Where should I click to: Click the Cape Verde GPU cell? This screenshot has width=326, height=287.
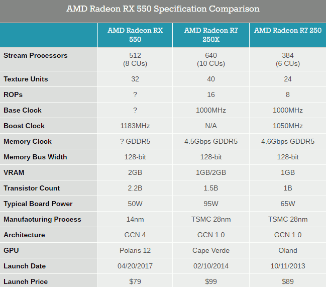[x=211, y=251]
